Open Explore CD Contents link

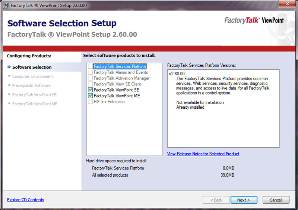point(26,200)
